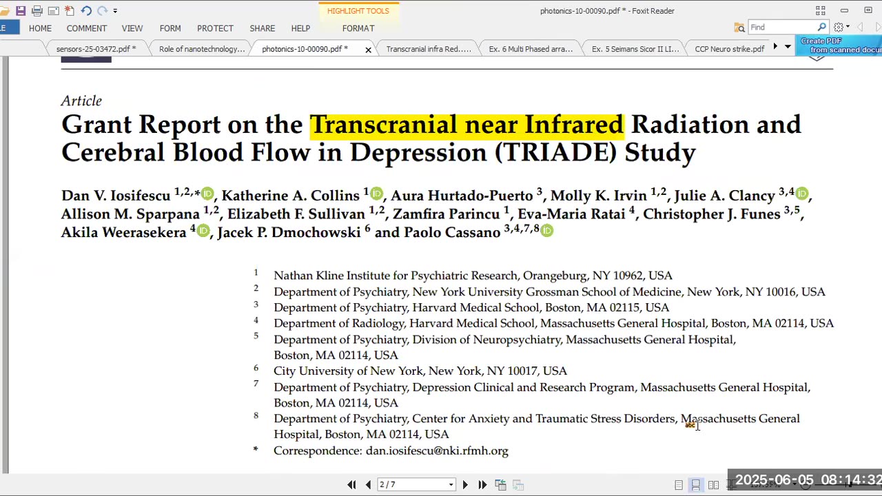Click the highlighted text 'Transcranial near Infrared'

click(x=466, y=125)
